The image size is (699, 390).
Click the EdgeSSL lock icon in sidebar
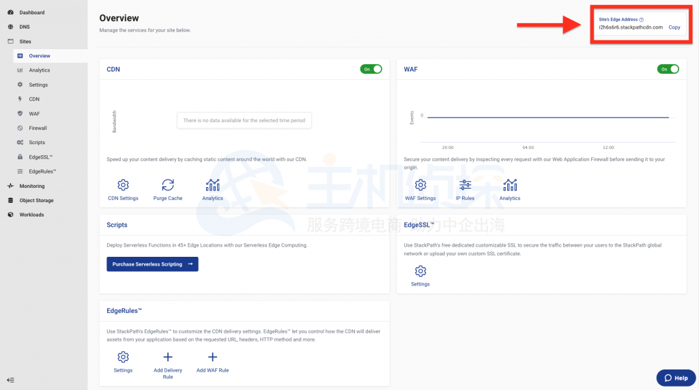click(20, 156)
